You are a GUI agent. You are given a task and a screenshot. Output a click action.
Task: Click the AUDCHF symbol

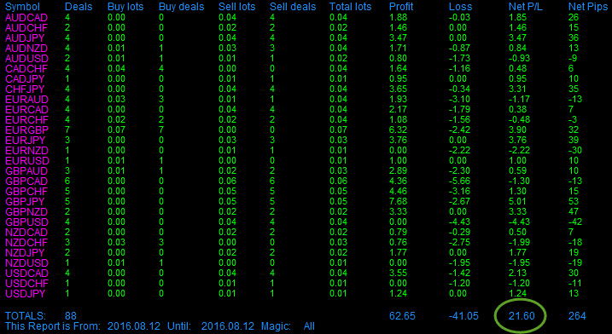tap(26, 27)
